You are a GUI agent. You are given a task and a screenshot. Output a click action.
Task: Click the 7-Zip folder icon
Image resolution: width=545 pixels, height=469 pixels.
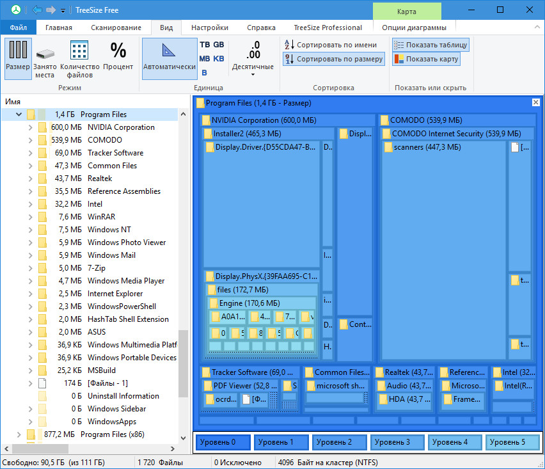pyautogui.click(x=42, y=267)
